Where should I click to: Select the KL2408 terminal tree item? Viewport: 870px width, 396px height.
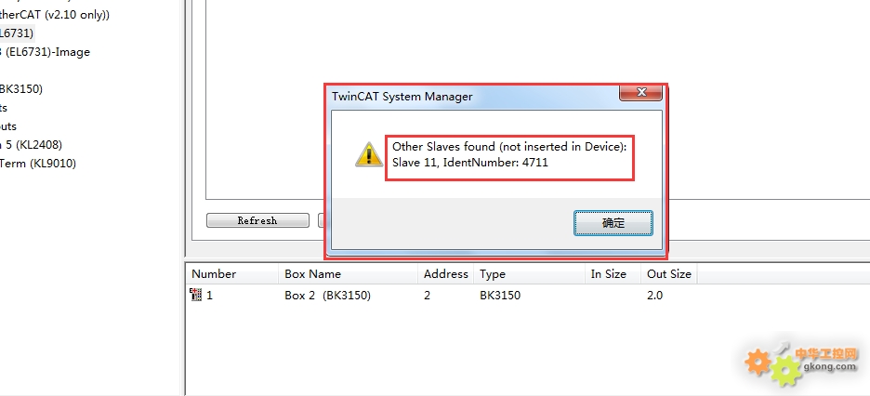pyautogui.click(x=31, y=145)
